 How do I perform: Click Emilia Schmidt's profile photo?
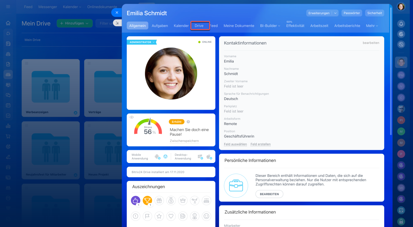[171, 74]
